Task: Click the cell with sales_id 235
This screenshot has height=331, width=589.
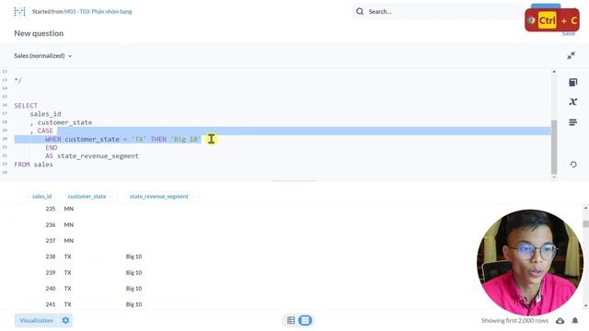Action: click(51, 209)
